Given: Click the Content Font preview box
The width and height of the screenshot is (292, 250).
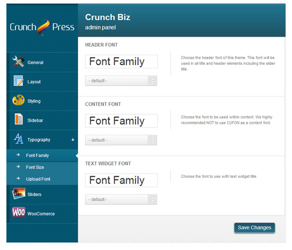Looking at the screenshot, I should [122, 121].
